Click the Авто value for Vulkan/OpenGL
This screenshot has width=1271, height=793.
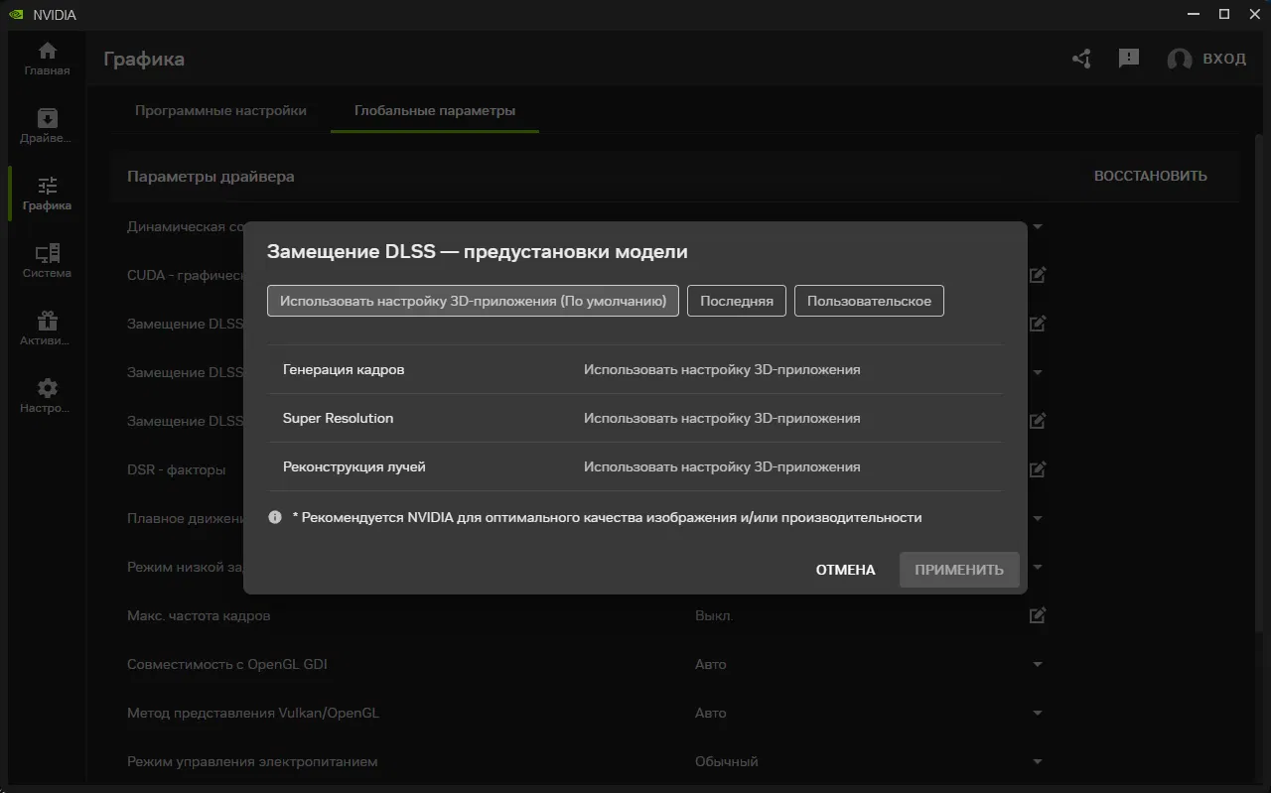coord(711,713)
